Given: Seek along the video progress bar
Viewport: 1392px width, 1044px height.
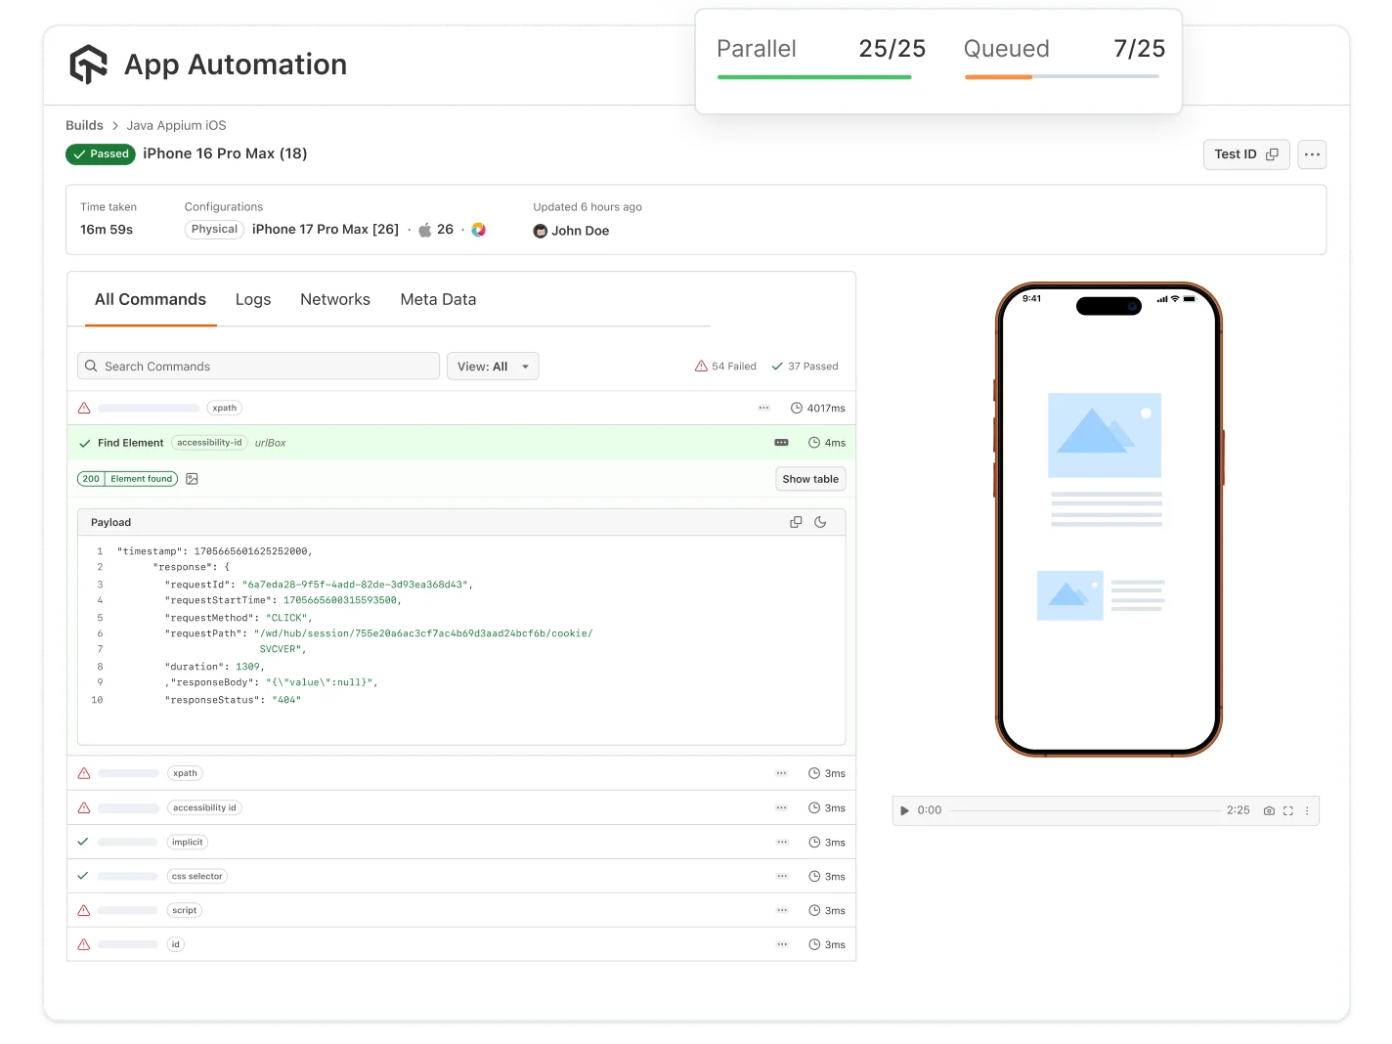Looking at the screenshot, I should 1085,810.
